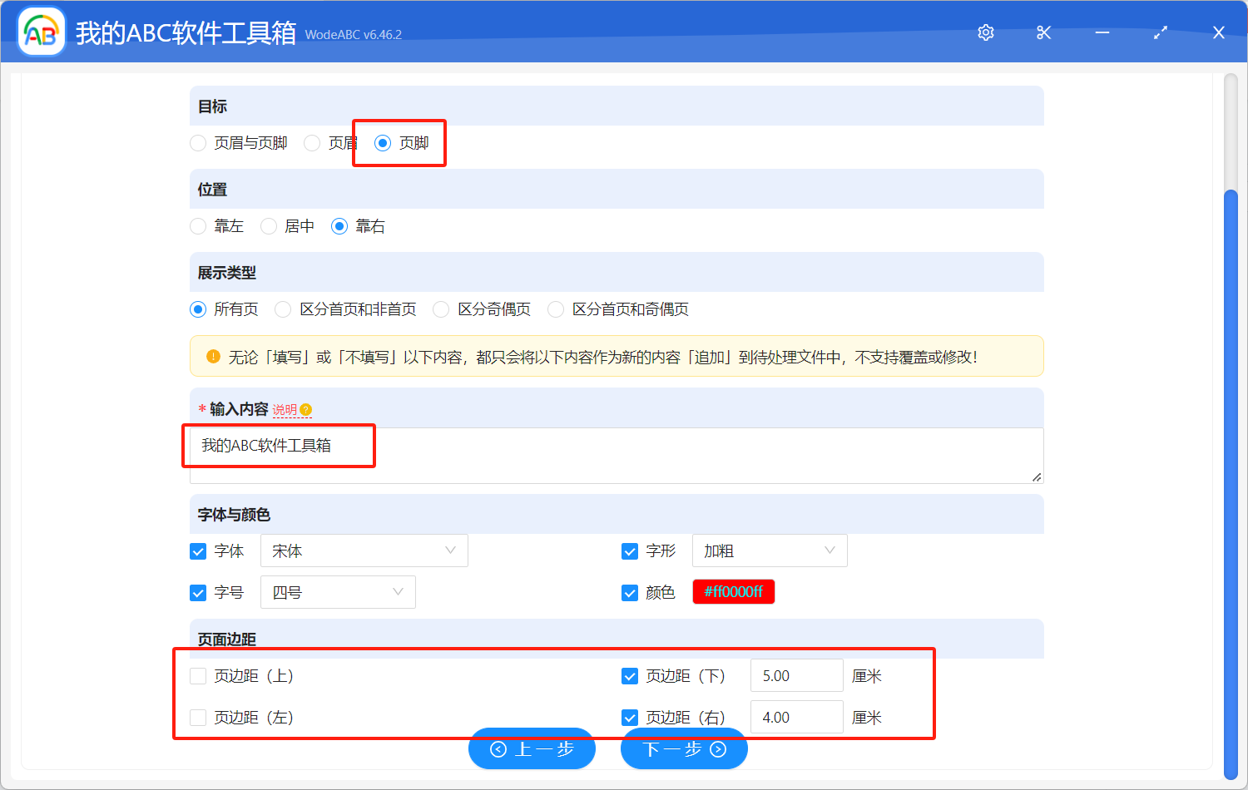Click the red #ff0000ff color swatch
Image resolution: width=1248 pixels, height=790 pixels.
click(x=733, y=591)
